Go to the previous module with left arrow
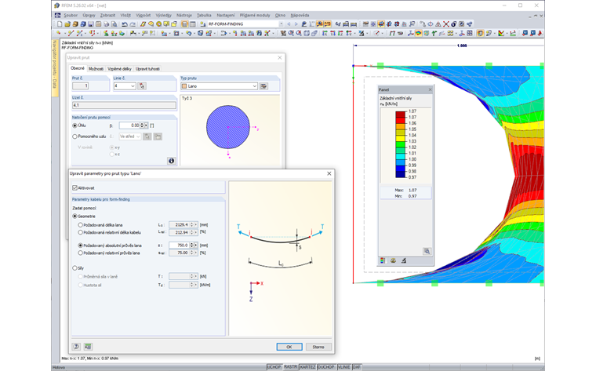 pyautogui.click(x=289, y=24)
